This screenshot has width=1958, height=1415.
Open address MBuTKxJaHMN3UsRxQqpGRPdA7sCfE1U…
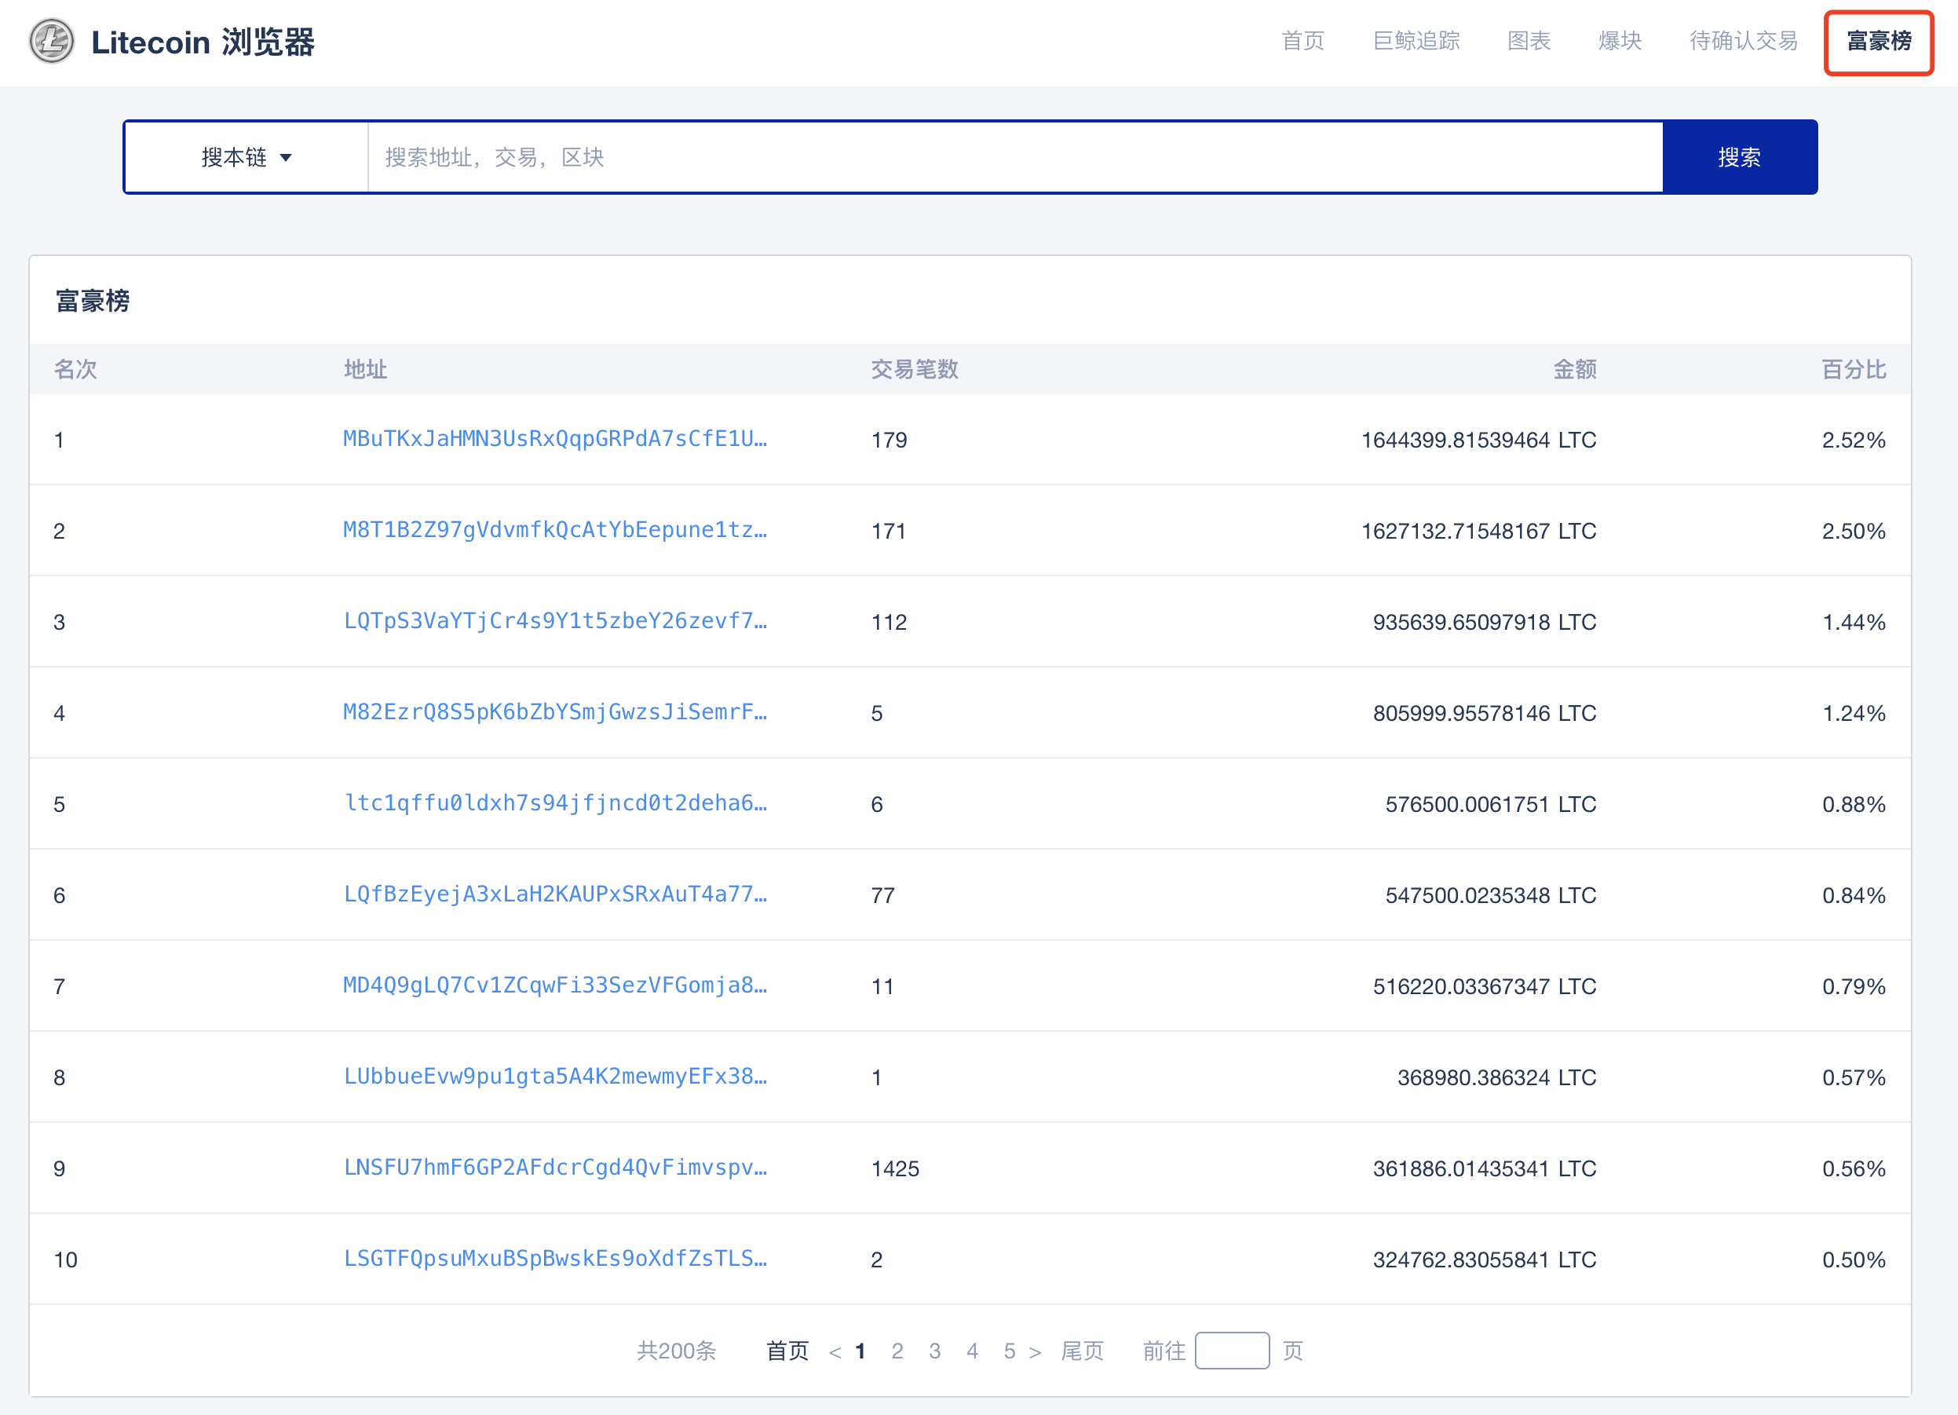point(555,439)
